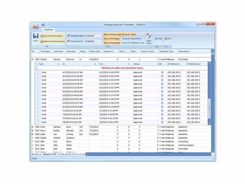Toggle Paid checkbox for 7/8/2010 entry
The width and height of the screenshot is (245, 184).
click(x=162, y=122)
